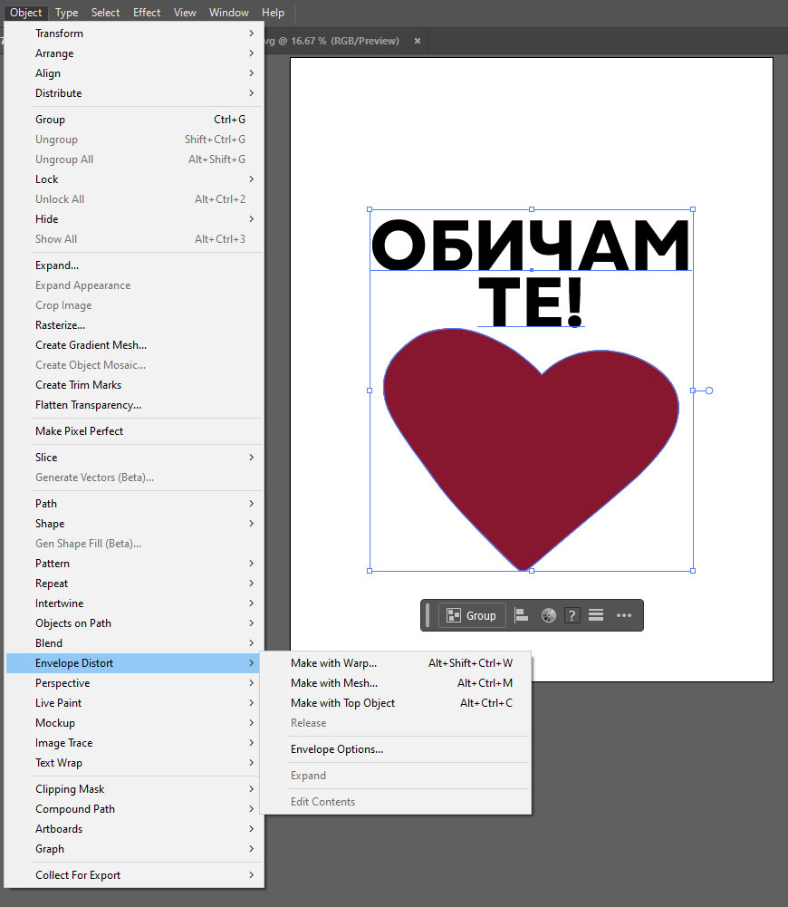Click the Help question mark icon on the task bar

[x=572, y=614]
